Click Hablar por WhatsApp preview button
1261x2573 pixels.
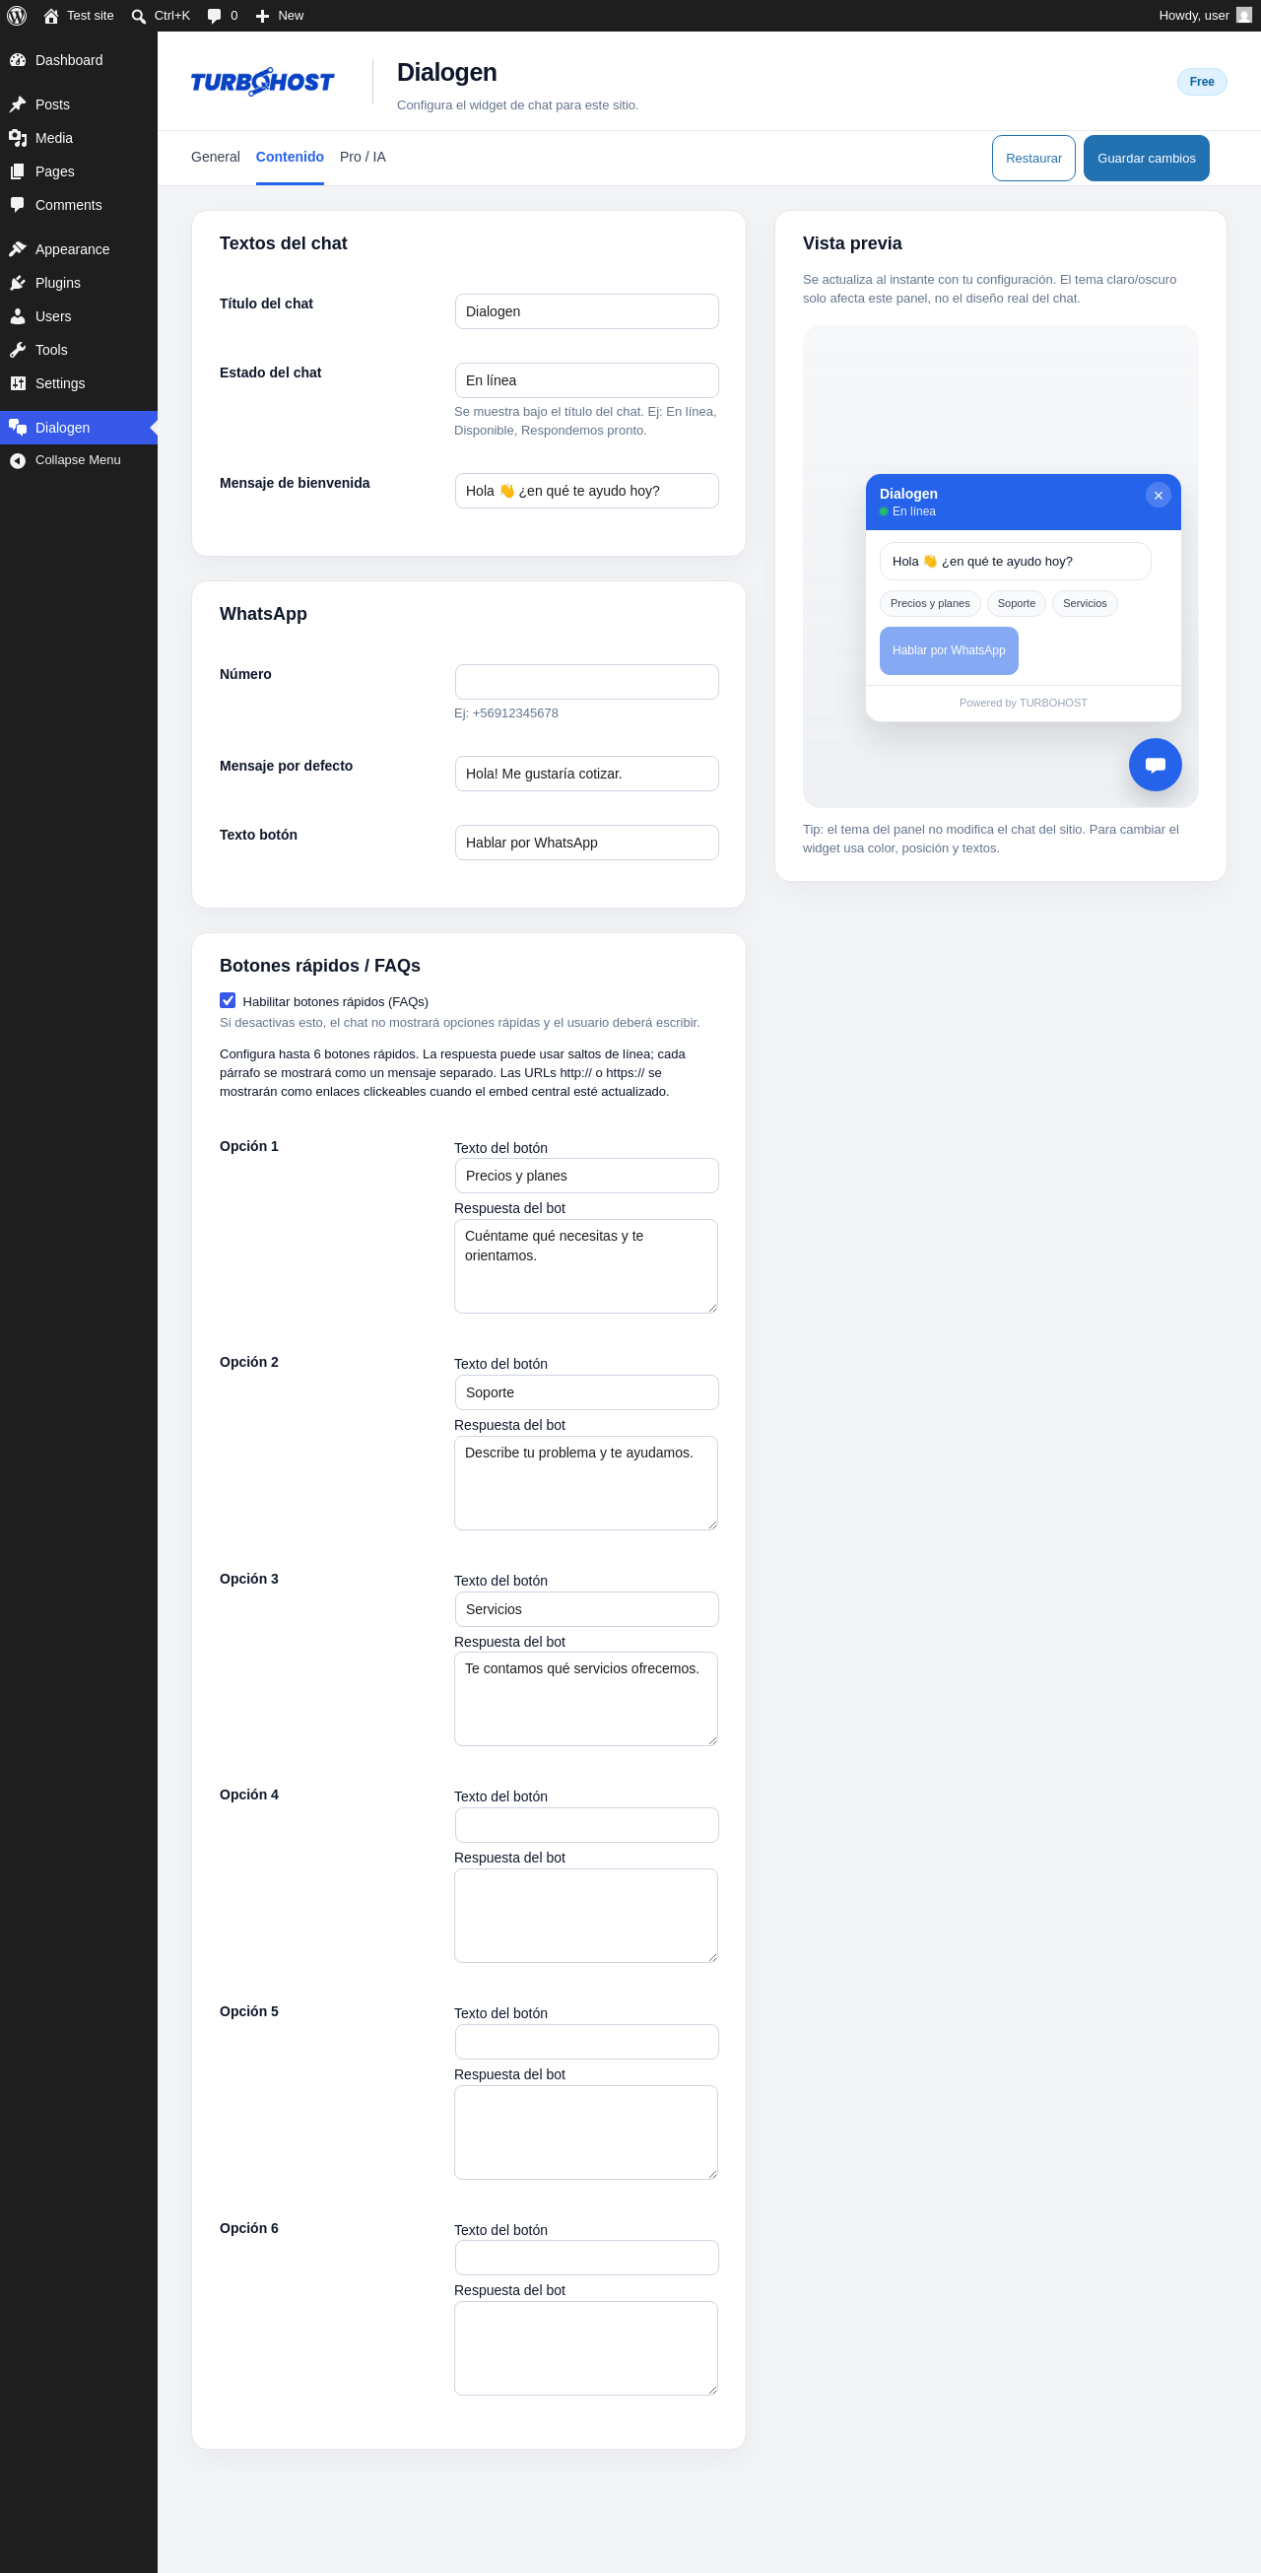(949, 650)
